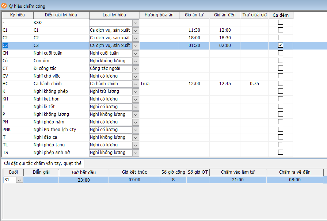Click the Giờ bắt đầu header in lower grid
This screenshot has width=327, height=221.
84,172
